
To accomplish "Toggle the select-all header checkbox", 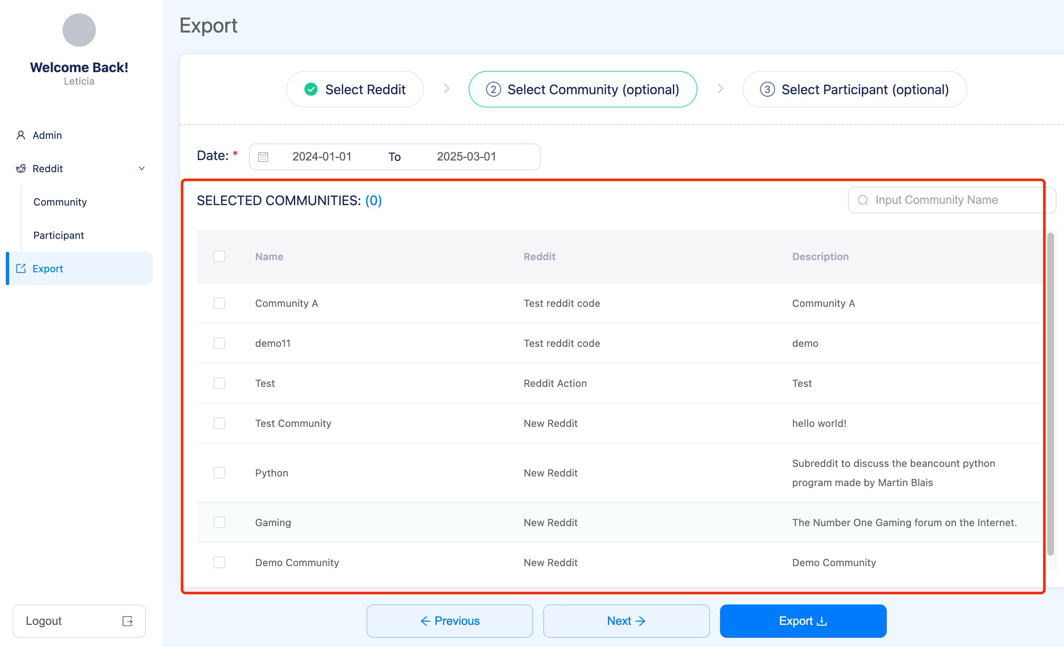I will coord(219,256).
